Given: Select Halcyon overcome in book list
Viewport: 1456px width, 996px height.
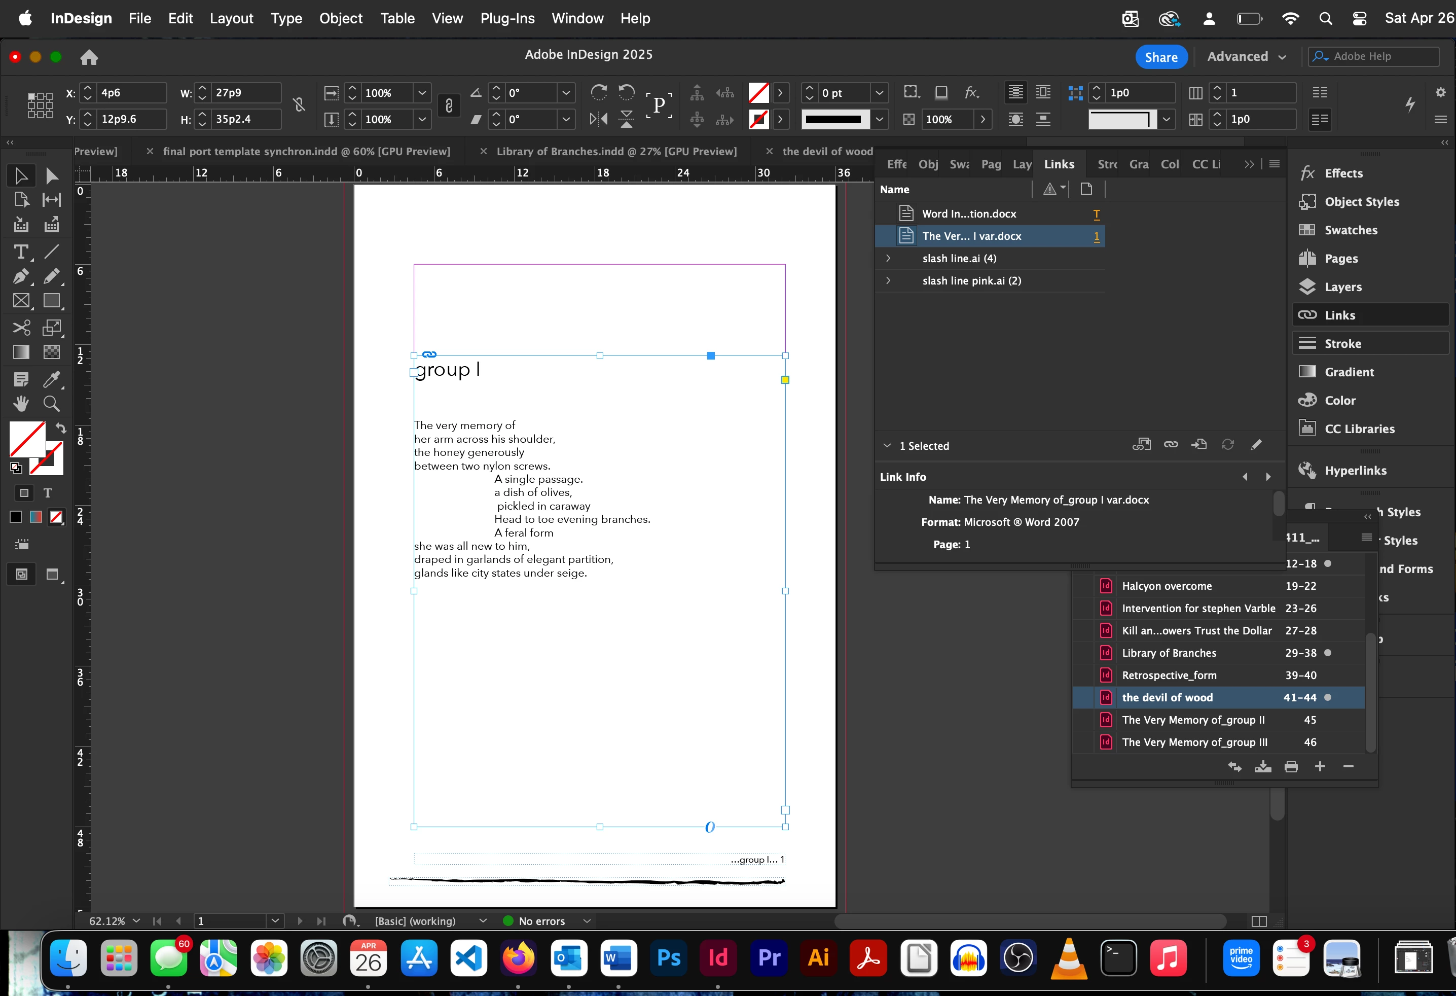Looking at the screenshot, I should 1167,586.
